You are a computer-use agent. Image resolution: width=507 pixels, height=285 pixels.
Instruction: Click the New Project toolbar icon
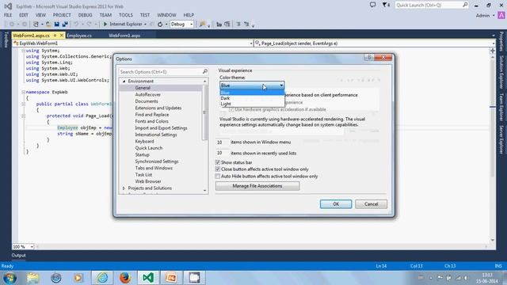point(36,25)
